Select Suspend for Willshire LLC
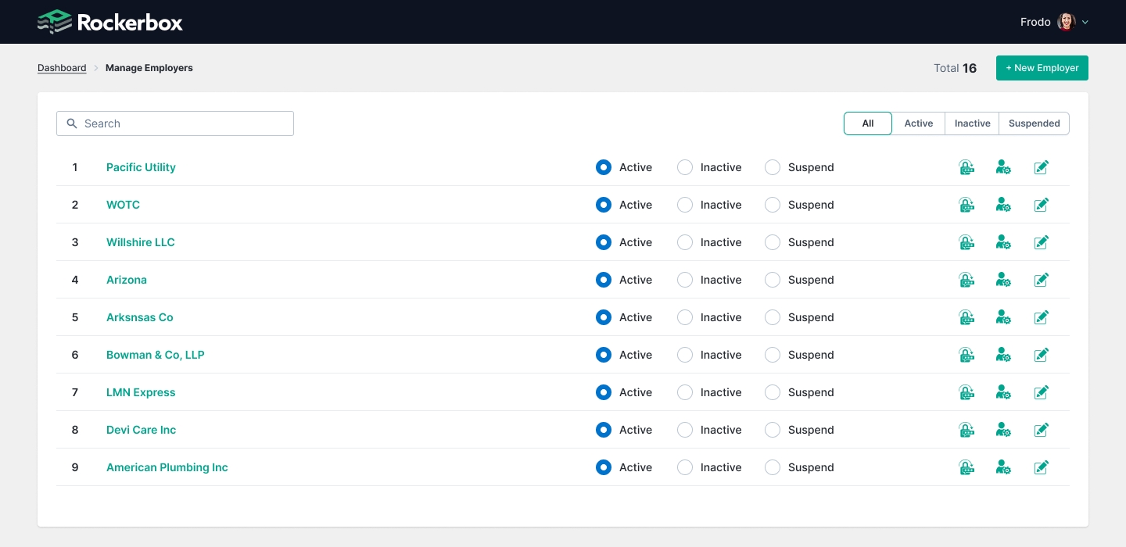This screenshot has height=547, width=1126. [x=773, y=242]
